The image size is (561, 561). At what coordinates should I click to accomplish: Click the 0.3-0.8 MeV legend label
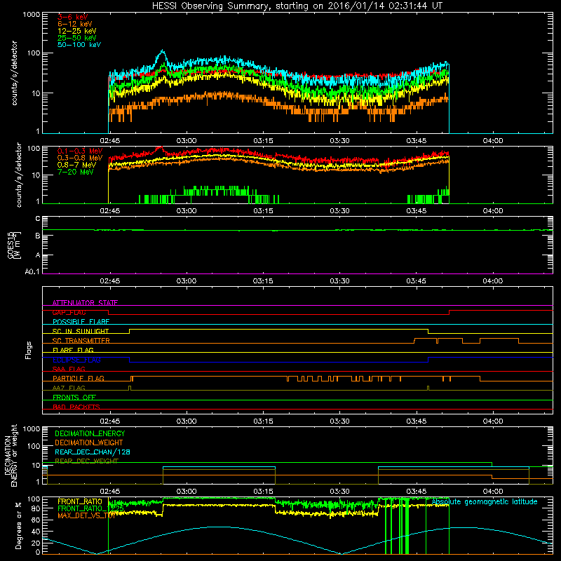[x=80, y=158]
